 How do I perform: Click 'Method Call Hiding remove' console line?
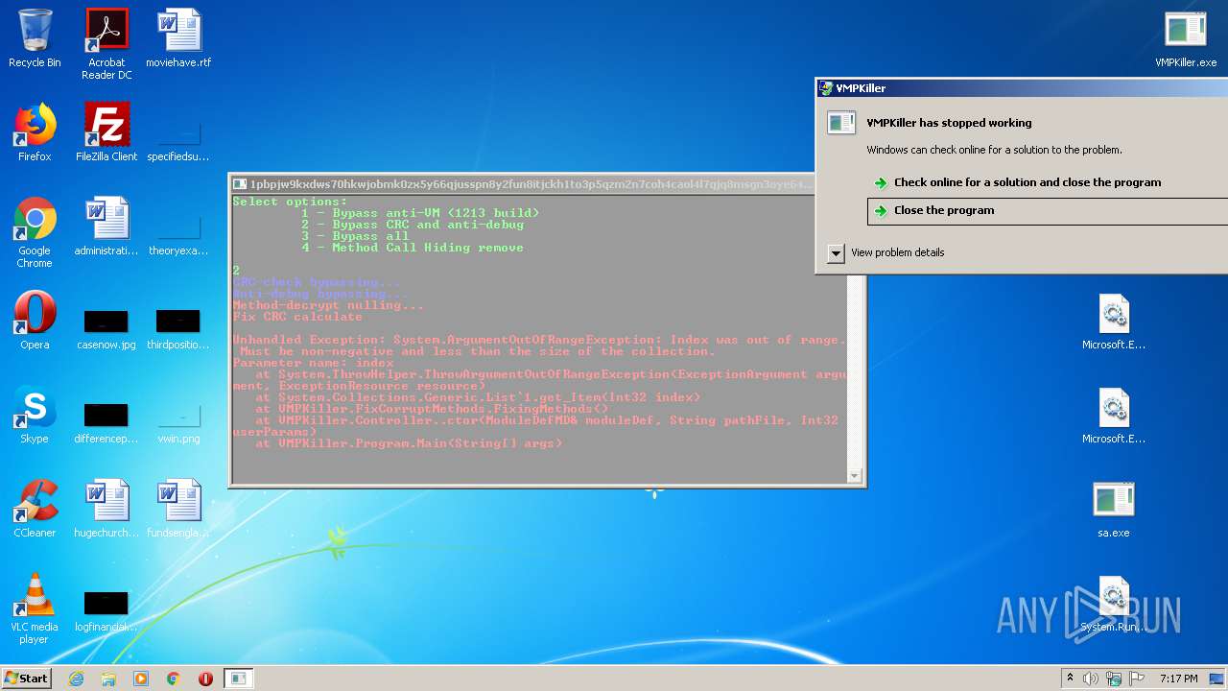coord(413,248)
